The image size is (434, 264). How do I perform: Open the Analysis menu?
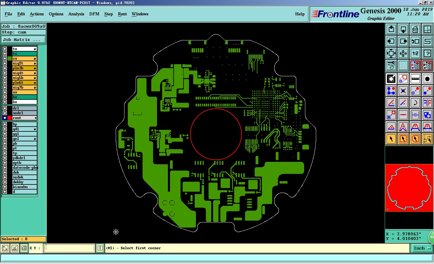point(76,14)
